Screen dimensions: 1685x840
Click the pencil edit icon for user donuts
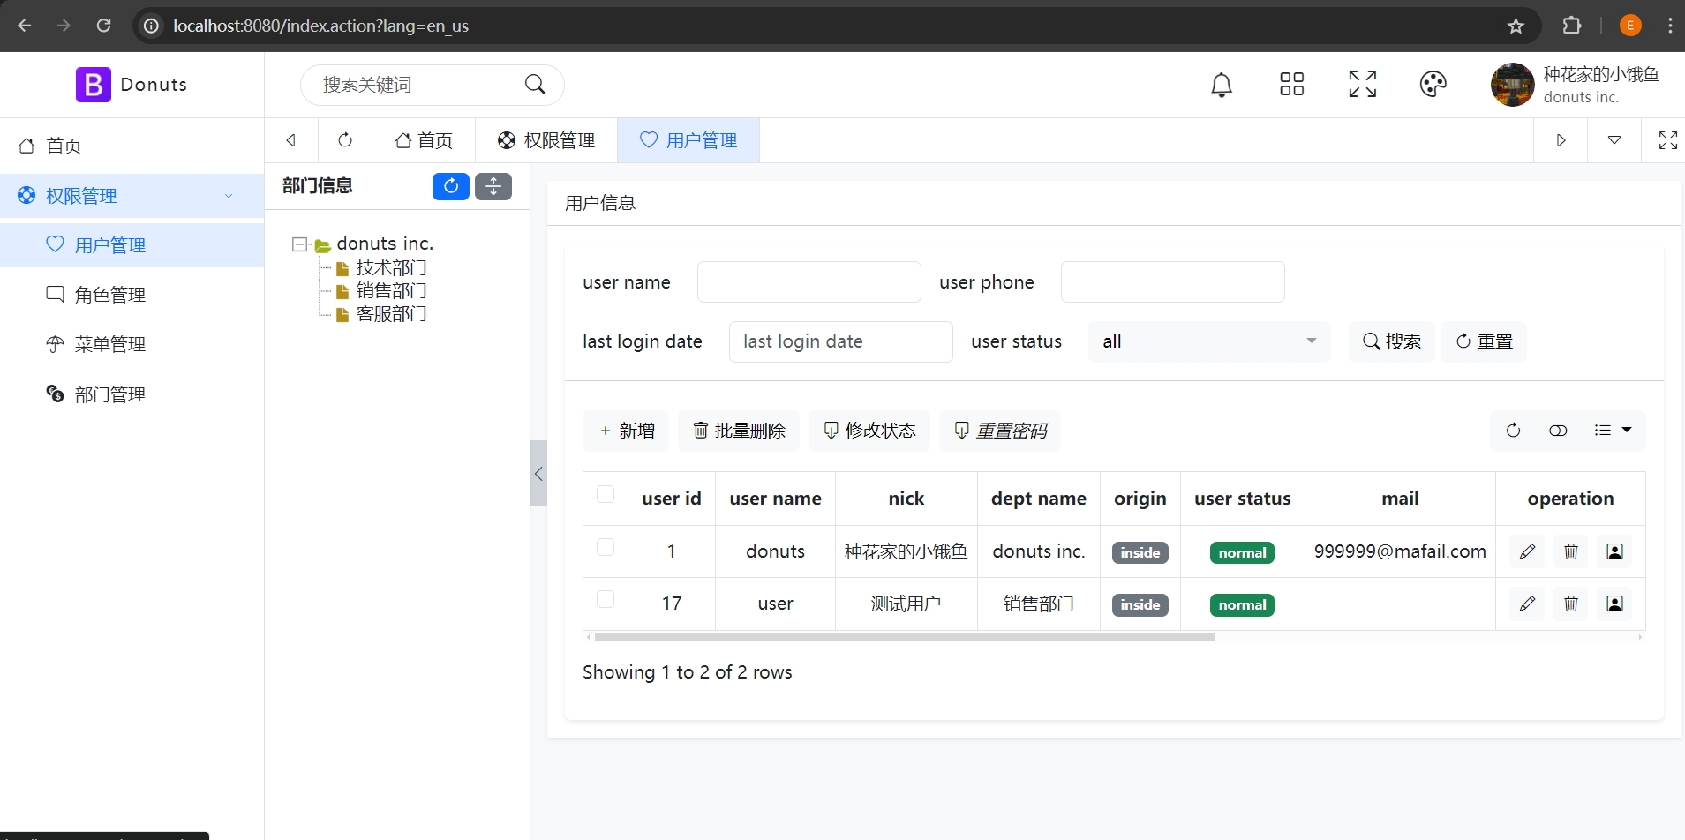point(1527,551)
